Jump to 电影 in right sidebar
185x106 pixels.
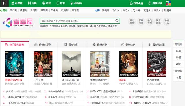(x=179, y=51)
